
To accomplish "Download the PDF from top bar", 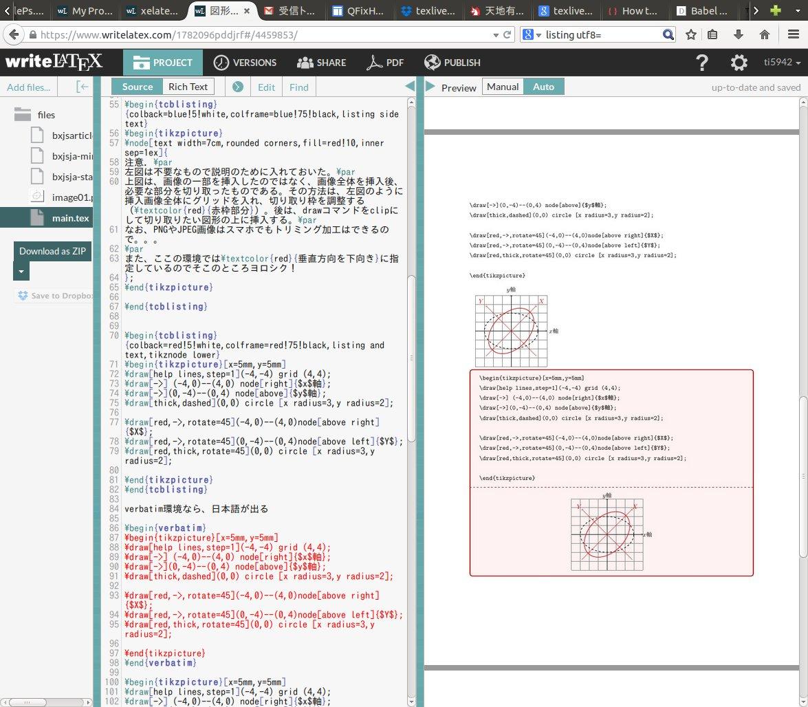I will [385, 63].
